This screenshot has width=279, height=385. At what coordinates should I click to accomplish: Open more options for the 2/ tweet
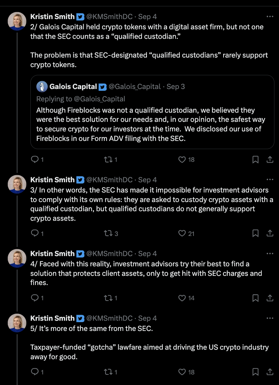click(269, 17)
